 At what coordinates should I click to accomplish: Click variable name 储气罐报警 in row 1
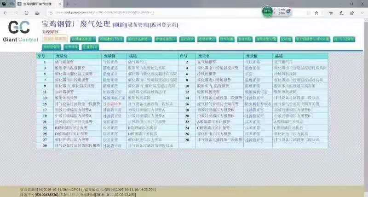tap(64, 62)
